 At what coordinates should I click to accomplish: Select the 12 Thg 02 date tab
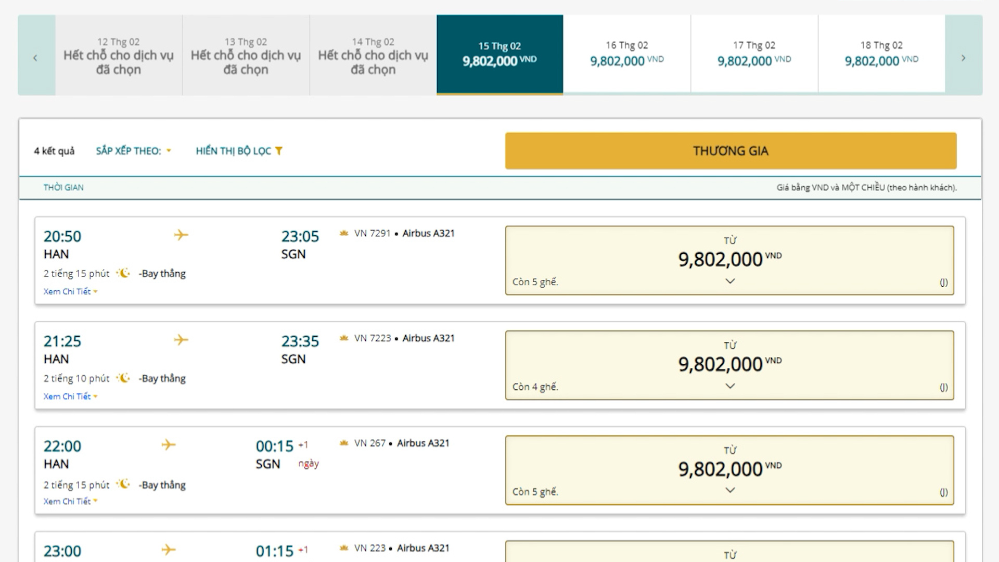click(119, 55)
